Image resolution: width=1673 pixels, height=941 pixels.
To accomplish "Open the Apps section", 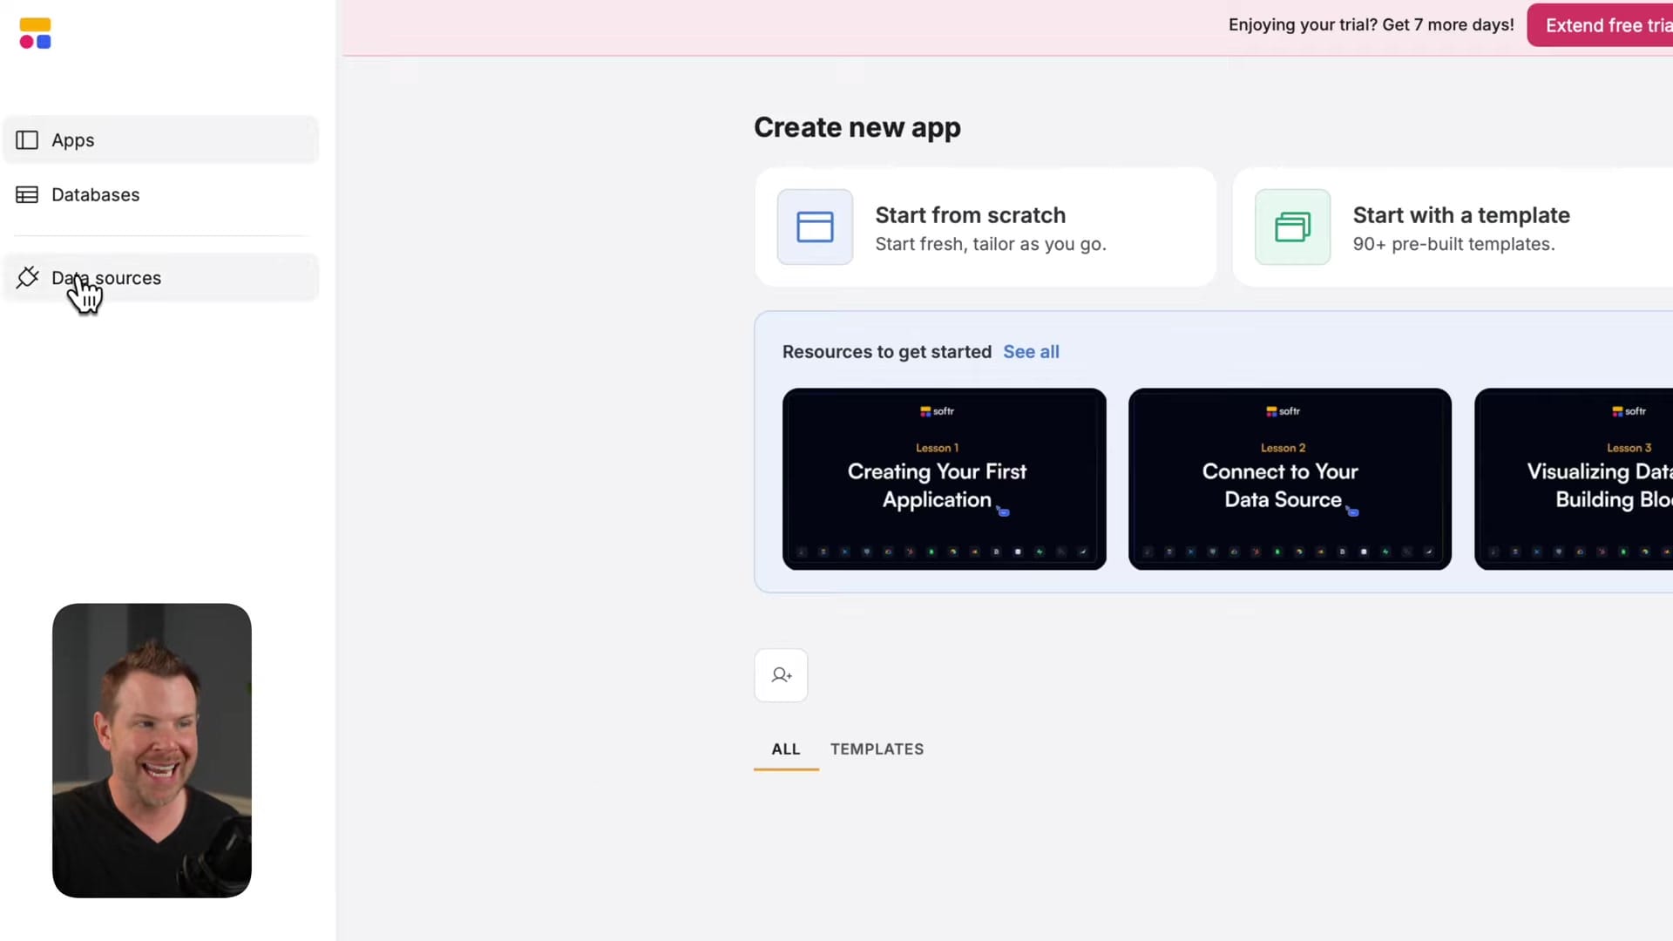I will 161,139.
